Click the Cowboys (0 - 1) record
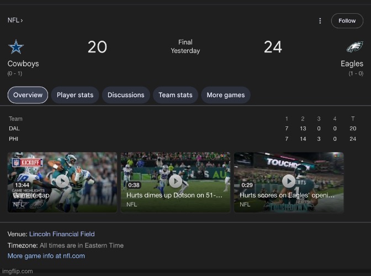The image size is (371, 276). coord(15,73)
